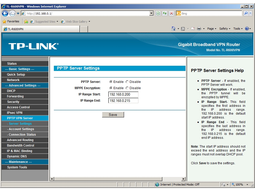Click the IP Range End field

coord(123,101)
